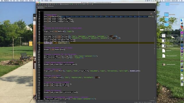Open the View menu

(17, 1)
